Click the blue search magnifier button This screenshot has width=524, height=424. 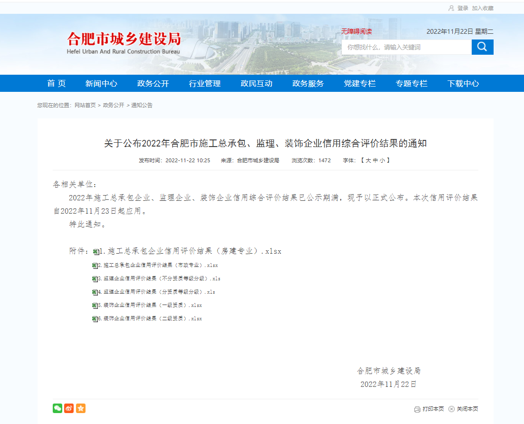tap(482, 47)
